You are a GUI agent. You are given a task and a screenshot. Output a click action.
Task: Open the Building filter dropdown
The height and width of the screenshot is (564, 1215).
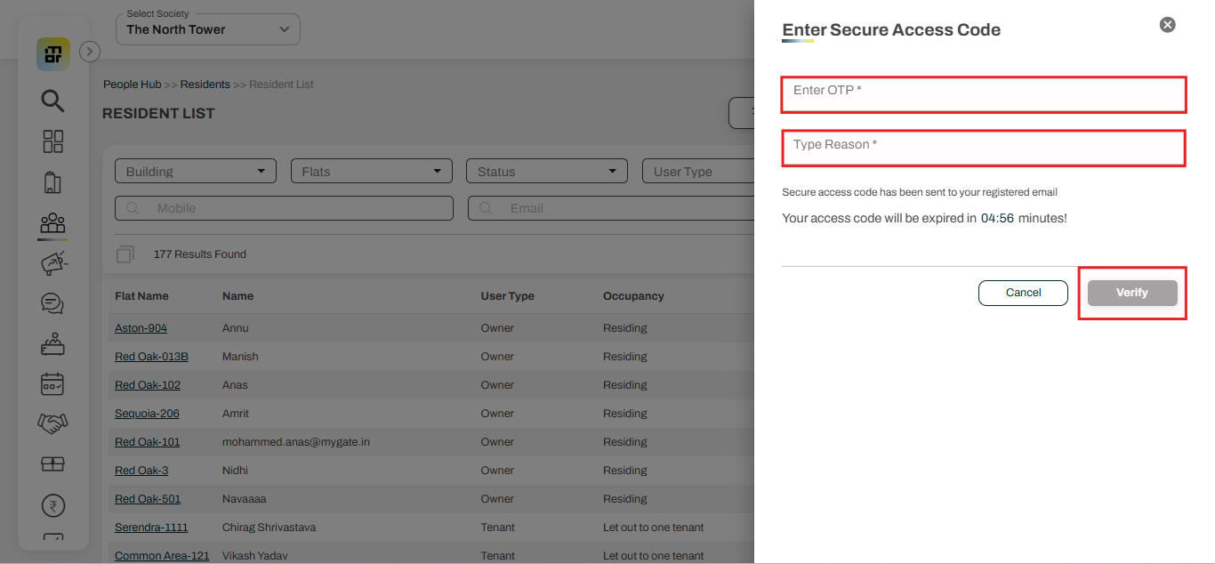pos(196,171)
